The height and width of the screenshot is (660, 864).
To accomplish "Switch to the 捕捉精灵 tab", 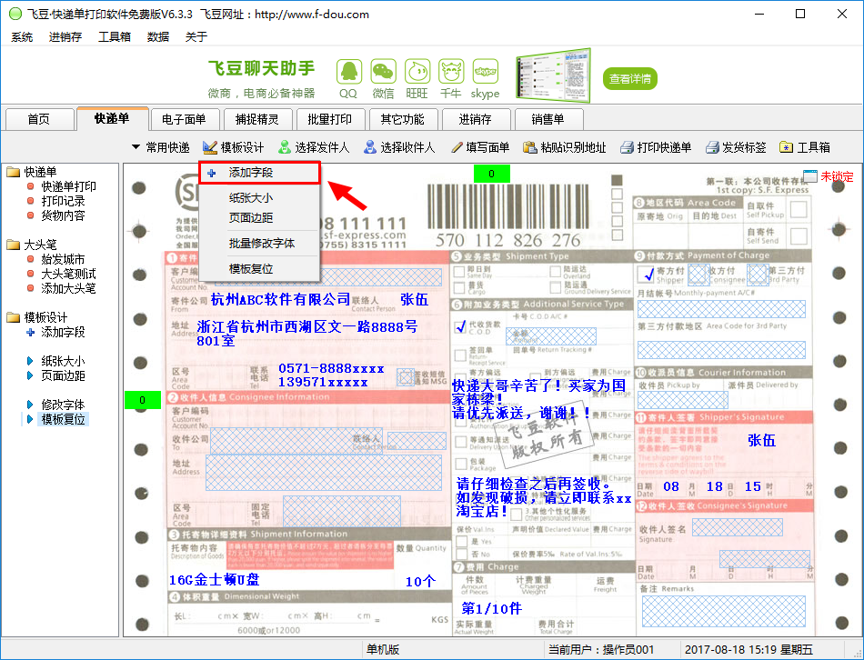I will point(256,119).
